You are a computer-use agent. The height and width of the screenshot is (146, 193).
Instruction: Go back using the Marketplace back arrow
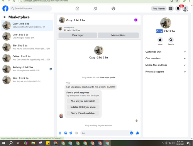[5, 17]
